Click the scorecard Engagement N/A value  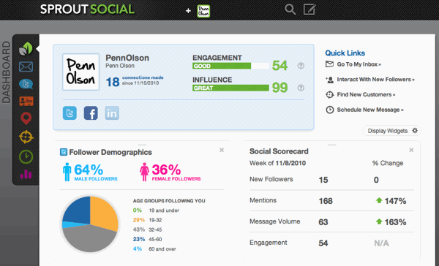tap(382, 243)
